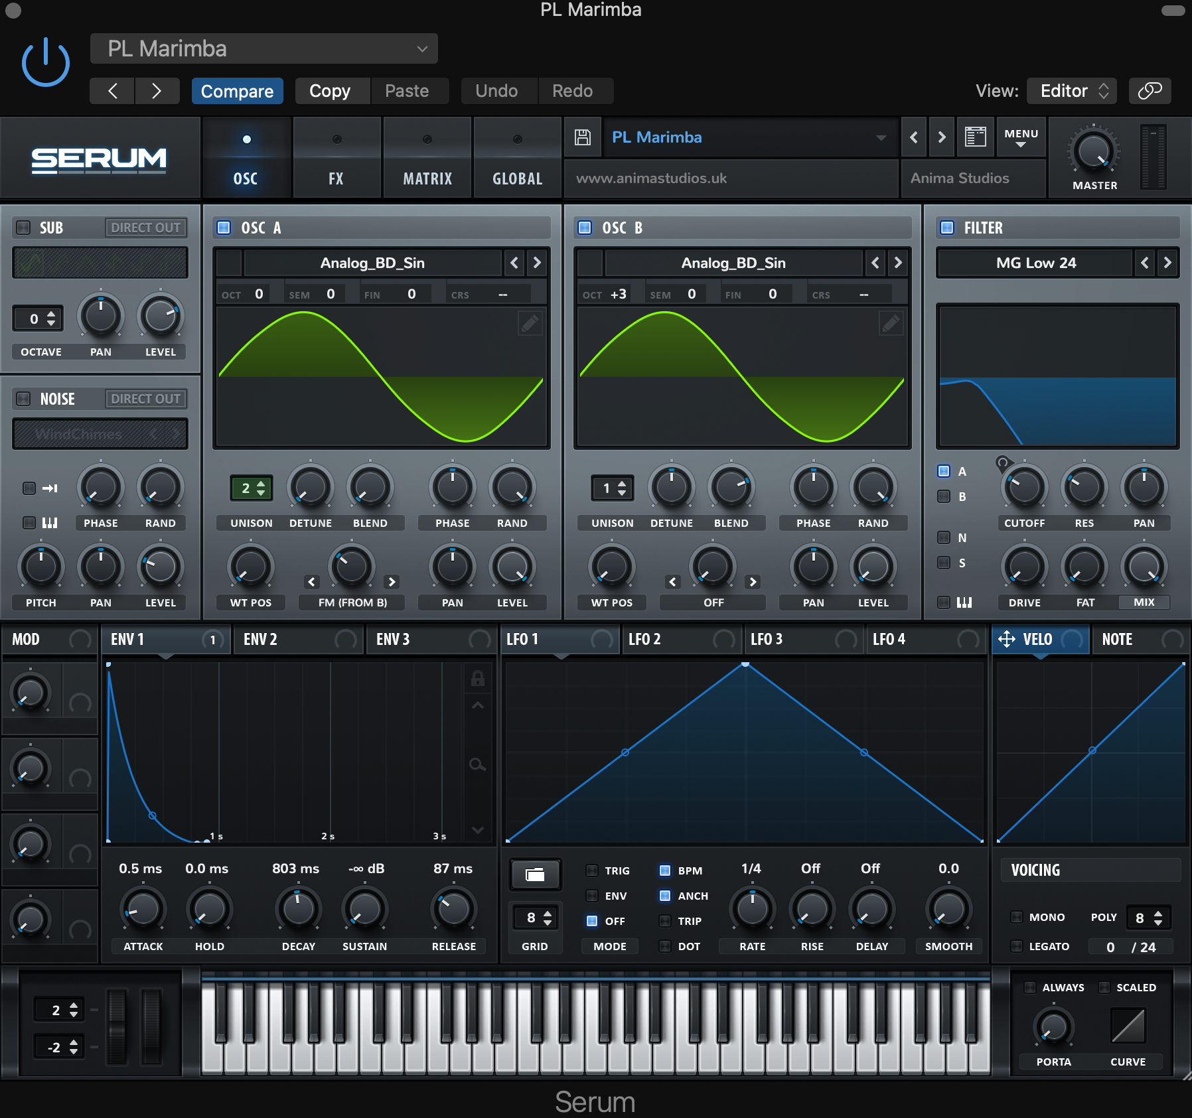Open OSC B wavetable pencil editor
Viewport: 1192px width, 1118px height.
[891, 324]
